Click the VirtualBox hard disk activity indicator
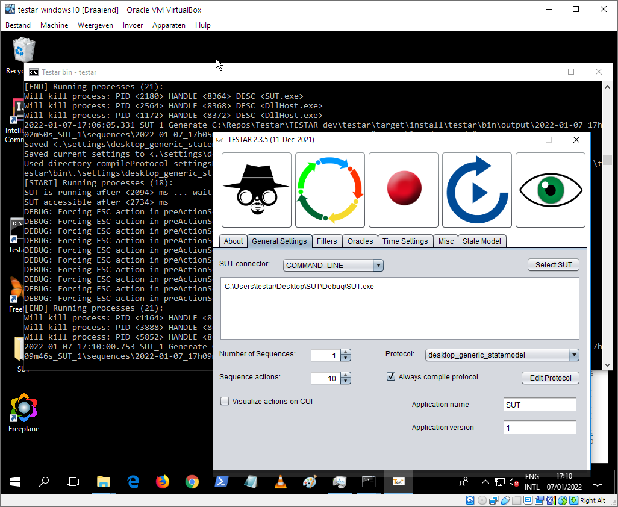Viewport: 618px width, 507px height. pos(470,500)
